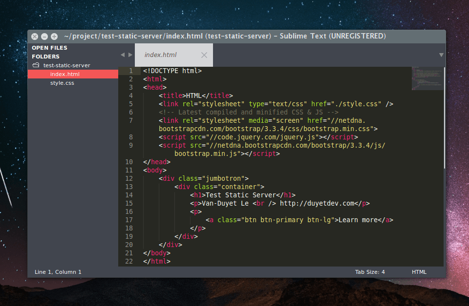
Task: Click the Tab Size: 4 status bar item
Action: point(370,272)
